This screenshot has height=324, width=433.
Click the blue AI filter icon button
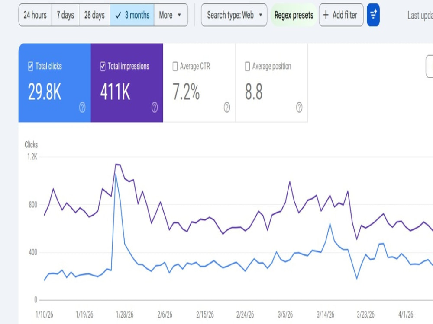(373, 15)
